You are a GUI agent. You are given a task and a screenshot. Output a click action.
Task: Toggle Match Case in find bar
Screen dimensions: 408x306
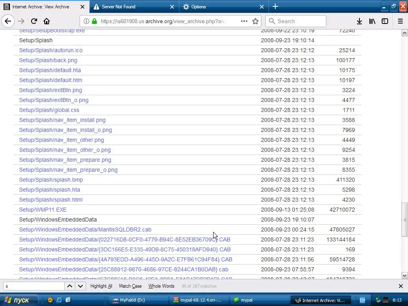[130, 286]
